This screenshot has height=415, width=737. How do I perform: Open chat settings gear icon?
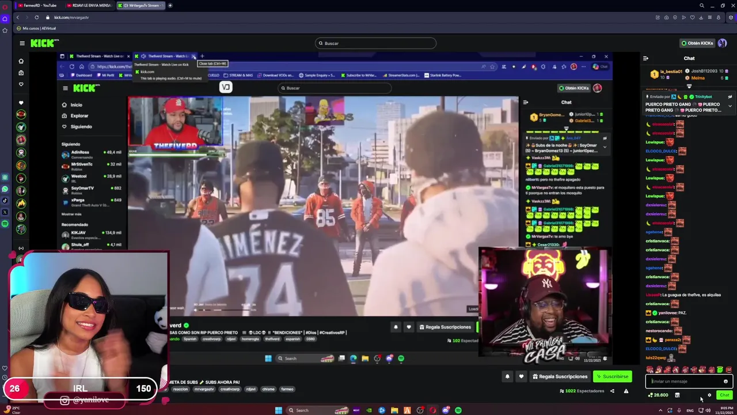pyautogui.click(x=709, y=395)
